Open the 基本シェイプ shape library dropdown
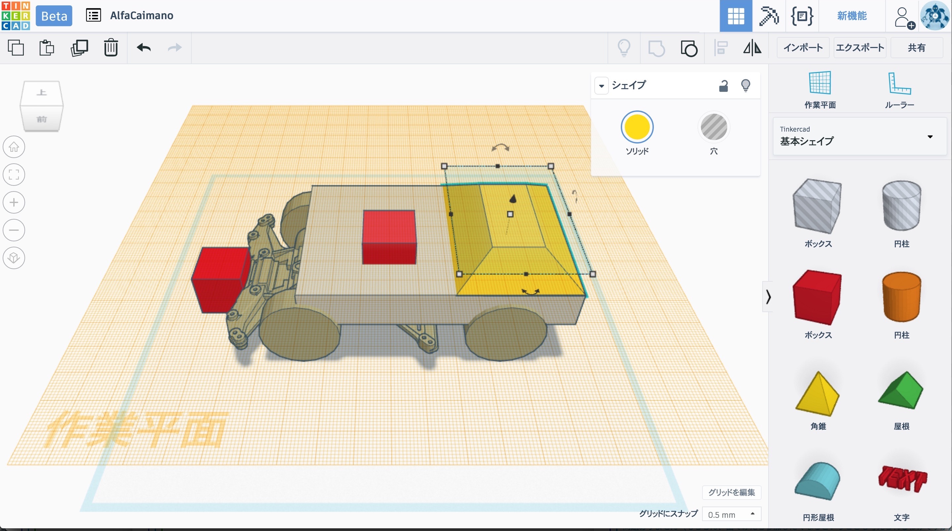 click(x=930, y=137)
